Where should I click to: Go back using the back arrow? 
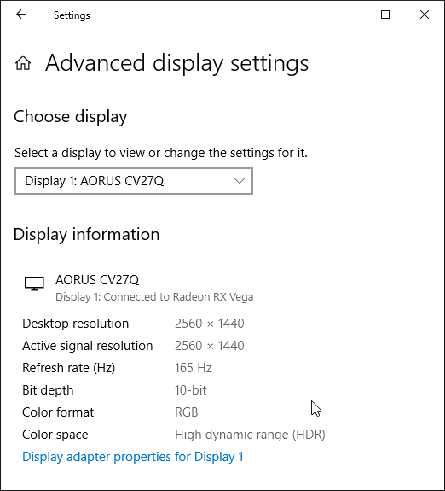[x=21, y=15]
